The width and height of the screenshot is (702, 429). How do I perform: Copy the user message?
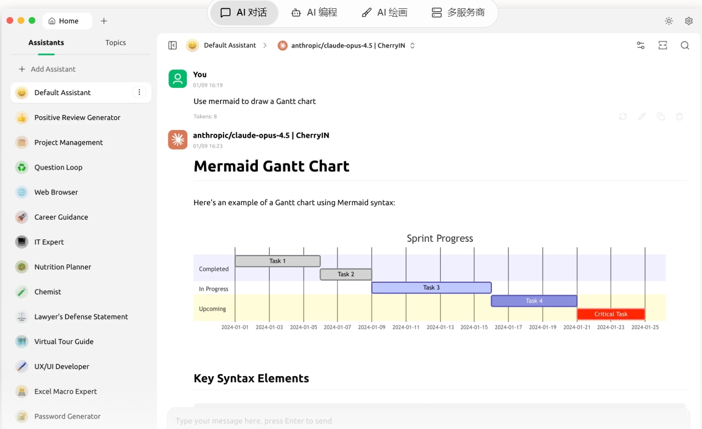tap(660, 117)
